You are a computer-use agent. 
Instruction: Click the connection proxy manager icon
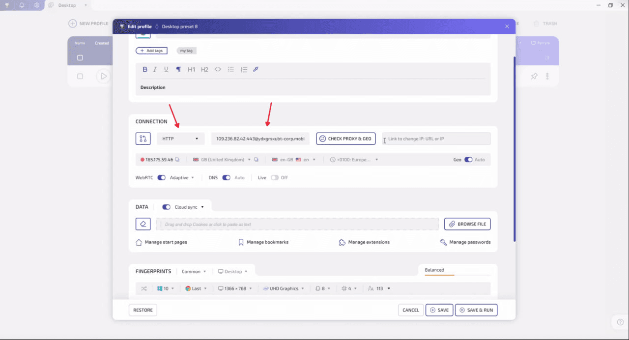click(143, 139)
